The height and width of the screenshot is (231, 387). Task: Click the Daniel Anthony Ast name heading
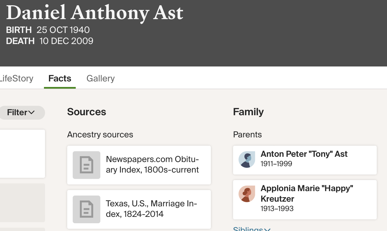pyautogui.click(x=95, y=13)
